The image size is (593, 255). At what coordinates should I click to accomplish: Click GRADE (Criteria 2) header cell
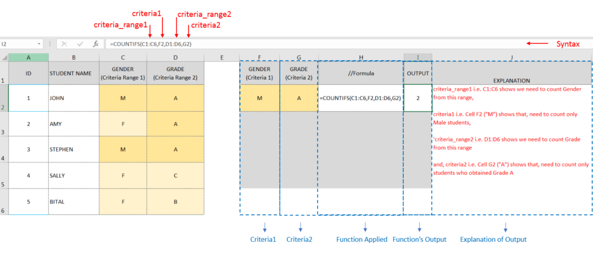point(299,73)
